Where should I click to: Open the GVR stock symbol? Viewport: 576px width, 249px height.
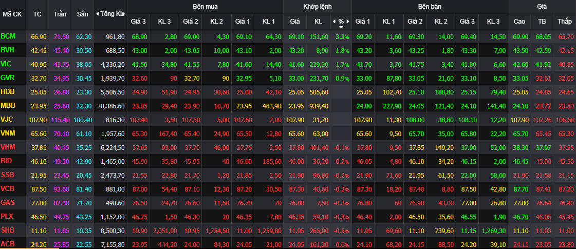8,78
